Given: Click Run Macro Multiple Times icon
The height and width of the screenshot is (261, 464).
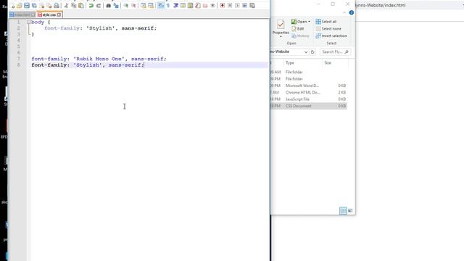Looking at the screenshot, I should coord(245,6).
